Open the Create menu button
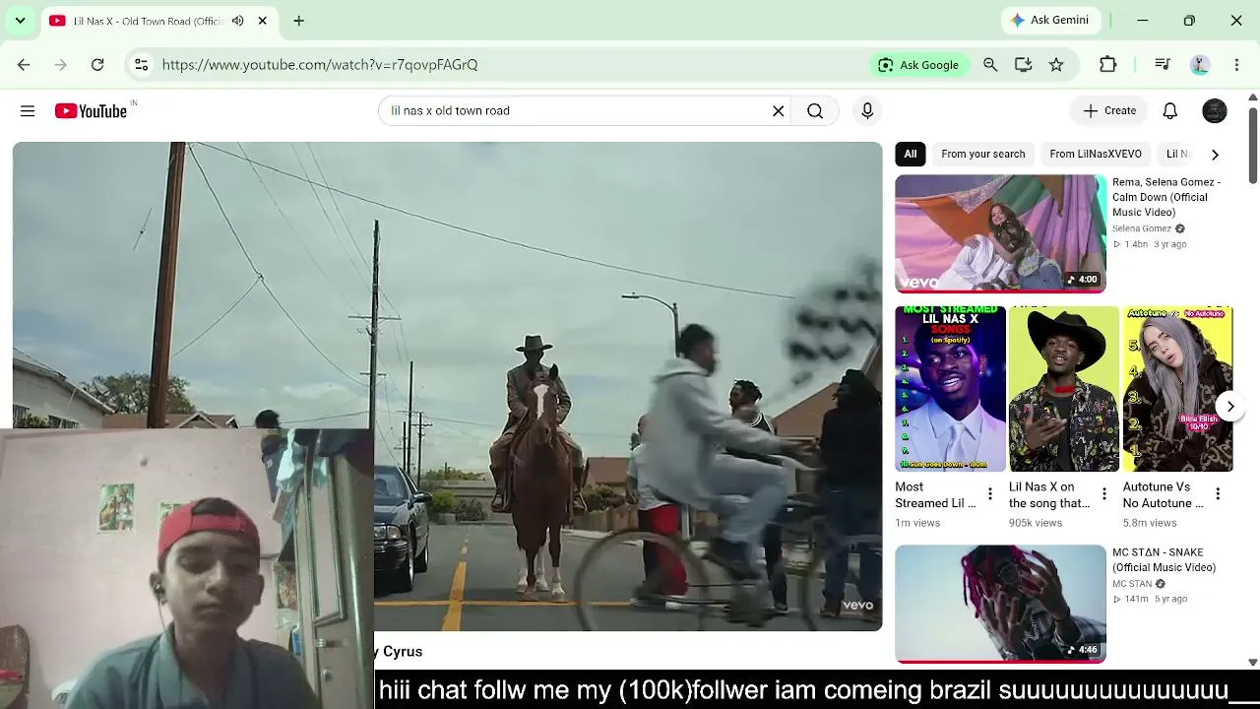This screenshot has height=709, width=1260. coord(1109,111)
